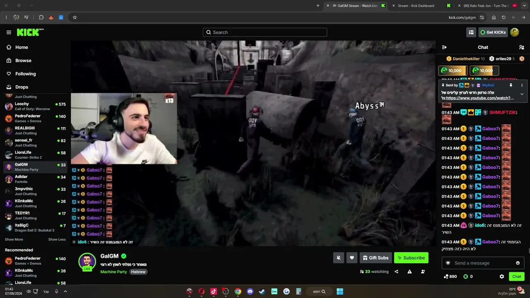The height and width of the screenshot is (298, 530).
Task: Open the user-action icon next to report
Action: [423, 272]
